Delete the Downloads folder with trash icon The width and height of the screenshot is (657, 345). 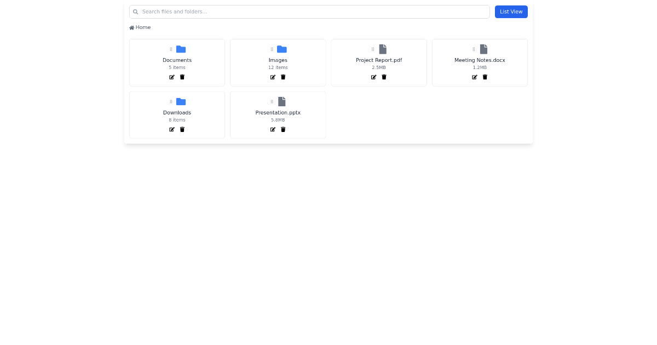(182, 130)
